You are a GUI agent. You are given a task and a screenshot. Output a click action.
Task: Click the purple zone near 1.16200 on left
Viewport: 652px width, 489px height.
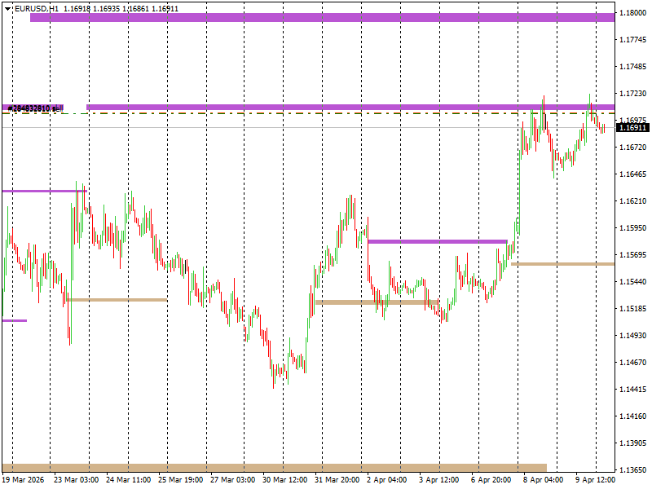[x=41, y=190]
